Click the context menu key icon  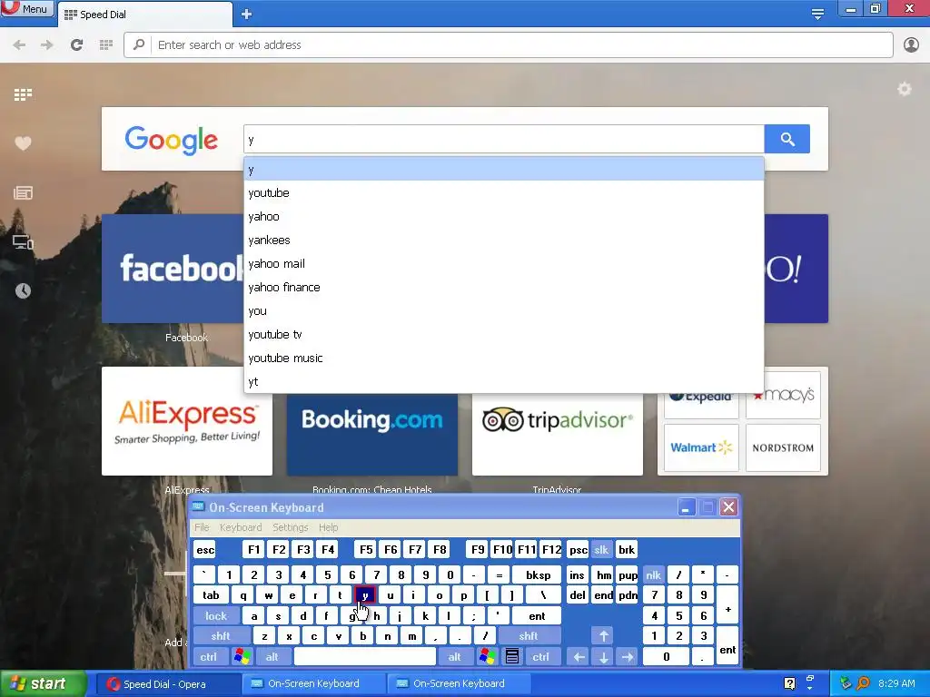coord(512,657)
